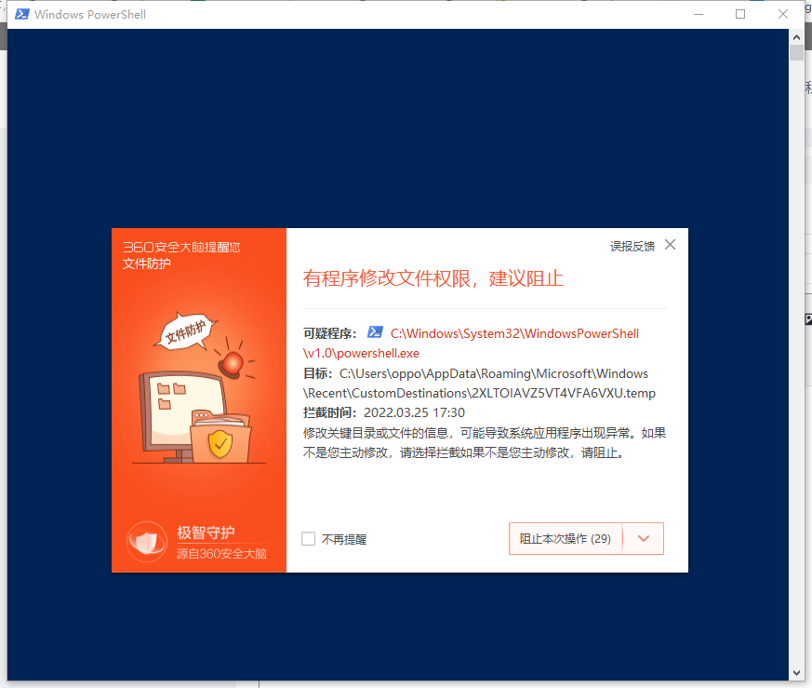This screenshot has width=812, height=688.
Task: Click the target path ending in 2XLTOIAVZ5VT4VFA6VXU.temp
Action: 479,384
